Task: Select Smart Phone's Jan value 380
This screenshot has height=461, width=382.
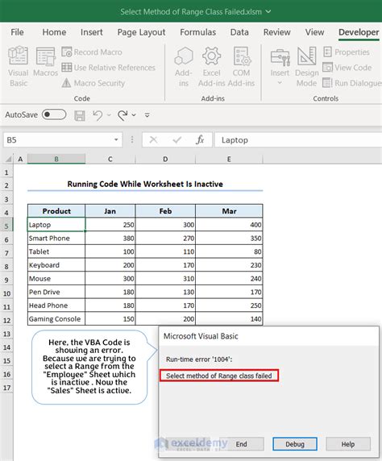Action: (x=110, y=238)
